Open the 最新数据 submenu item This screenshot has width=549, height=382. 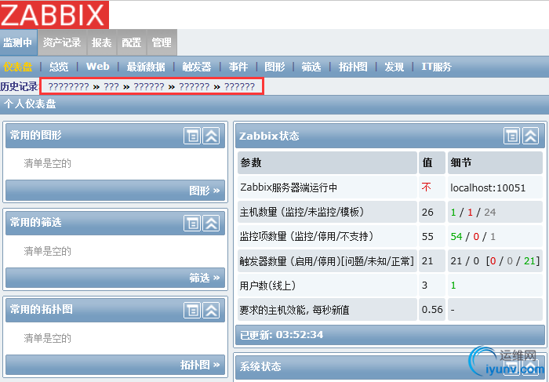146,67
